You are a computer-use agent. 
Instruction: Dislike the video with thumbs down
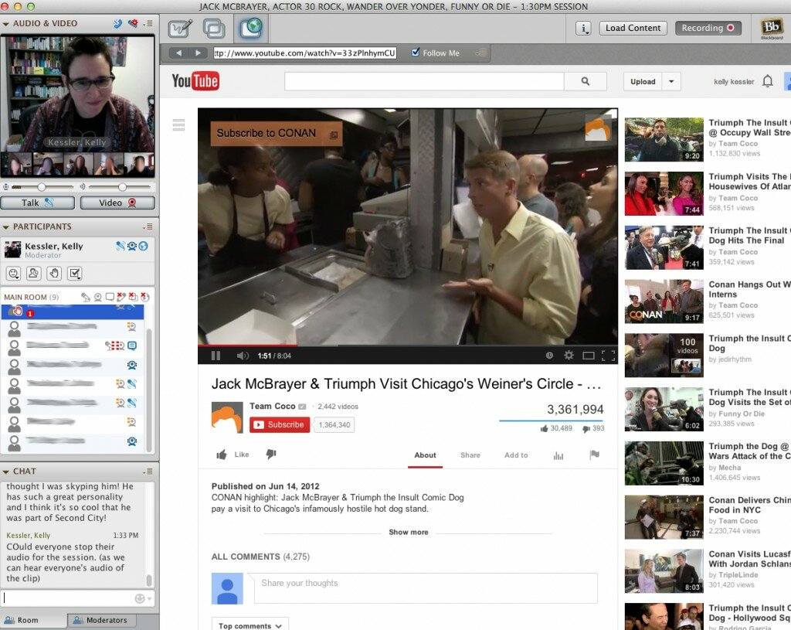point(271,455)
